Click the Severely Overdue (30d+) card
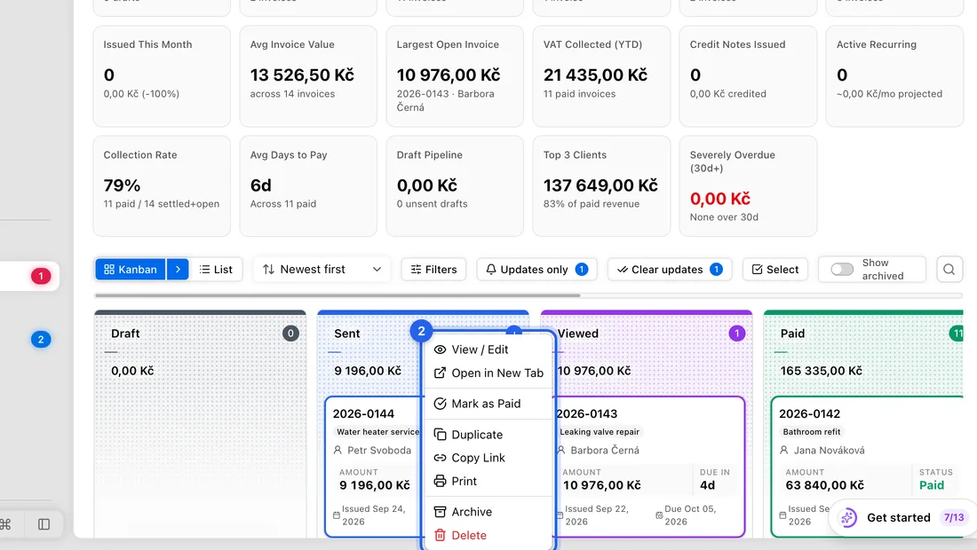 (748, 186)
